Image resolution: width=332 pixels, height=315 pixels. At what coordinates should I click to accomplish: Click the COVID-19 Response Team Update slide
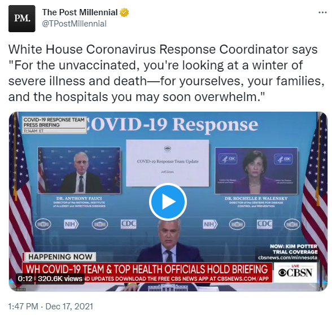tap(168, 163)
